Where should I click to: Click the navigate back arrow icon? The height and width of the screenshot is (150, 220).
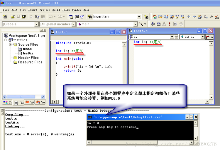(x=189, y=17)
